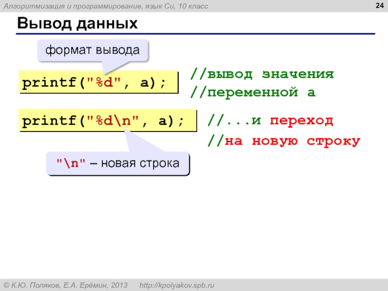Click the red word "переход"
Screen dimensions: 388x291
click(302, 121)
